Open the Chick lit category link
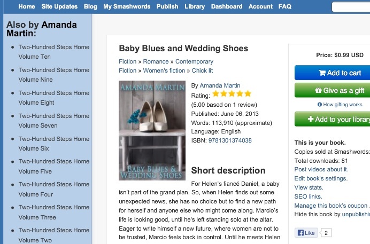370x244 pixels. click(202, 70)
